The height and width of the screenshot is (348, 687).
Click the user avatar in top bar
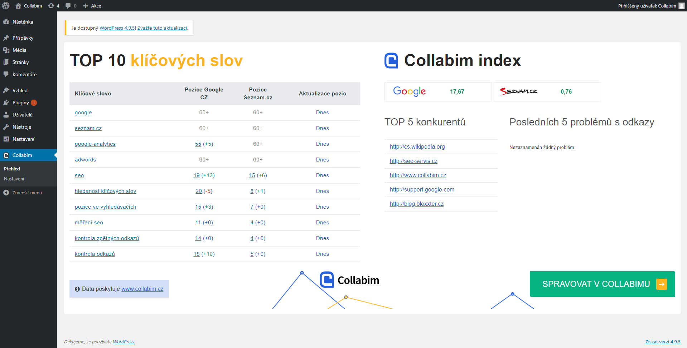pos(681,6)
